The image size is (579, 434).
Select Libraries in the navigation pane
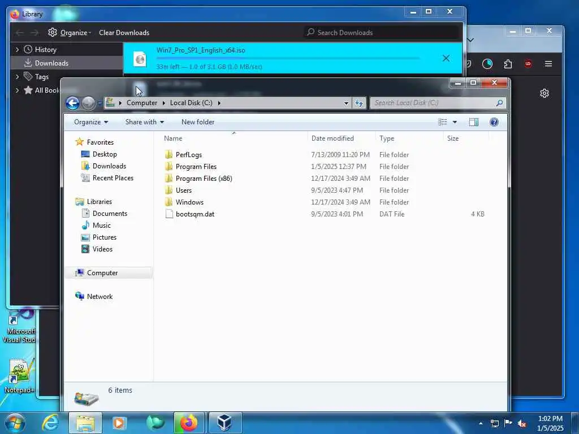pyautogui.click(x=100, y=202)
